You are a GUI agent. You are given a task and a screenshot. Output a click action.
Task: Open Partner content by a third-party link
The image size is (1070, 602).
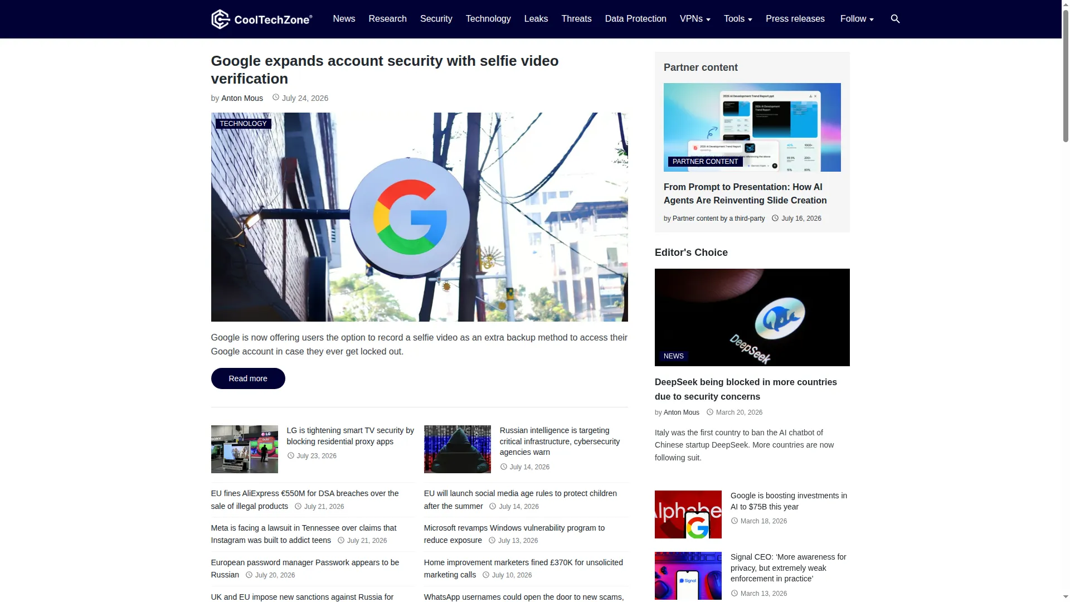[718, 219]
